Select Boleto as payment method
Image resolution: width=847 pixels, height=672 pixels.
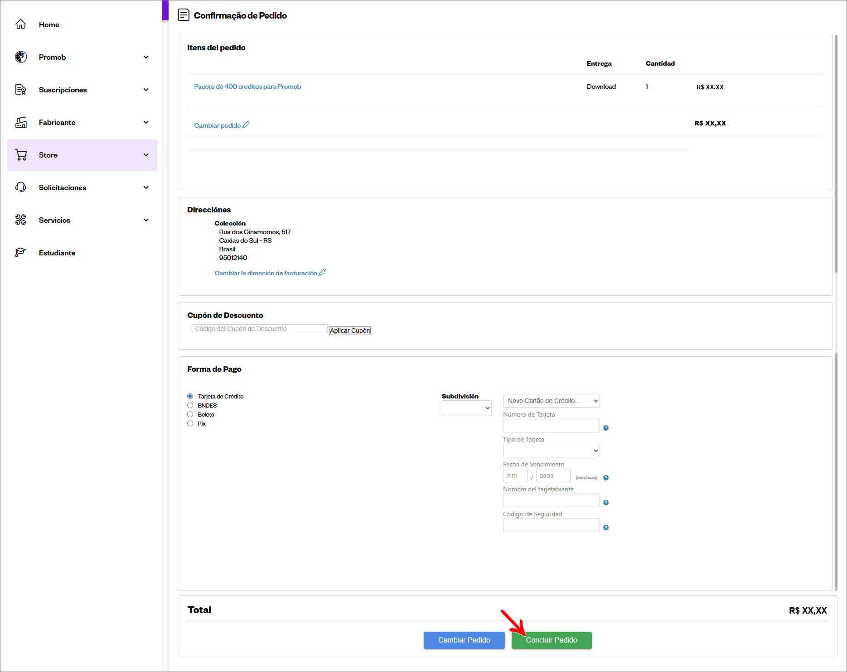tap(190, 415)
